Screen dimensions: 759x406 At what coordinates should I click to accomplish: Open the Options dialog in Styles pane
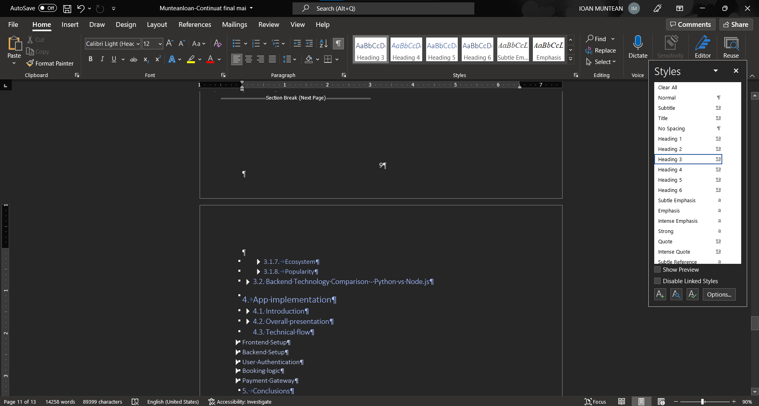click(x=719, y=294)
